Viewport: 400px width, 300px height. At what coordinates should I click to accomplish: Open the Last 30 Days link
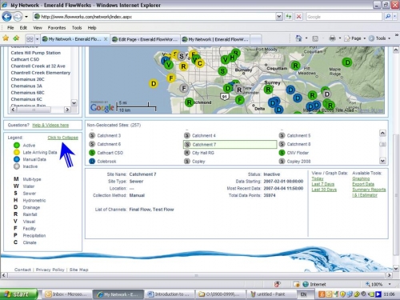(324, 190)
